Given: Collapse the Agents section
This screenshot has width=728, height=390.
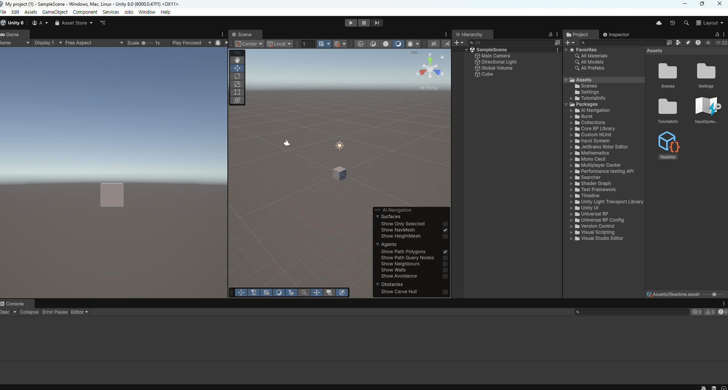Looking at the screenshot, I should coord(378,245).
